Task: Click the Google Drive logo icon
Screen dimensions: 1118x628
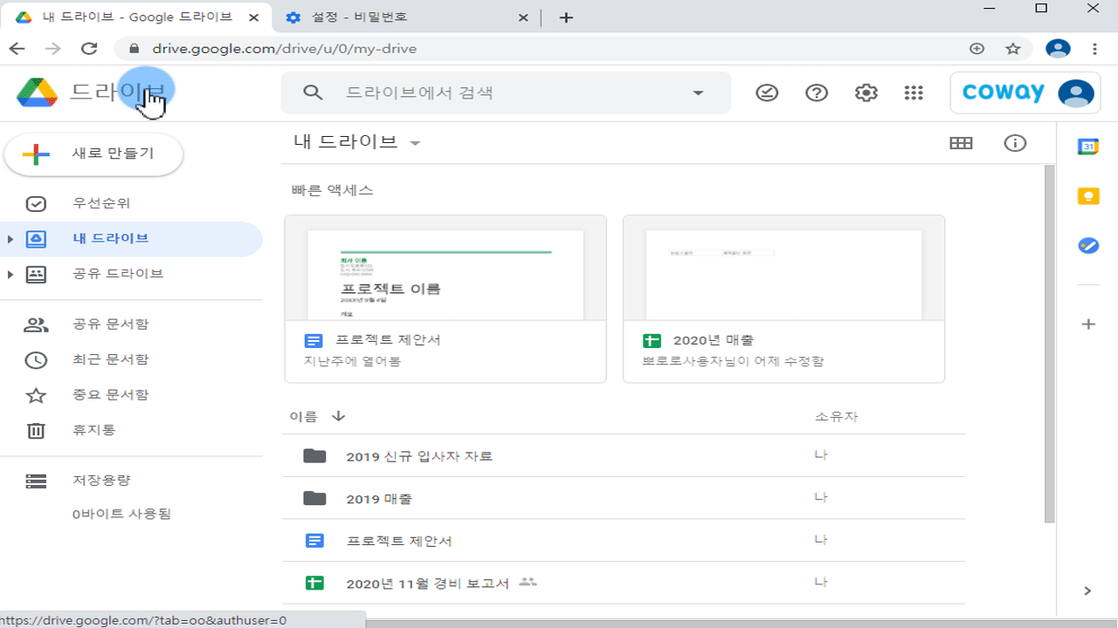Action: [37, 92]
